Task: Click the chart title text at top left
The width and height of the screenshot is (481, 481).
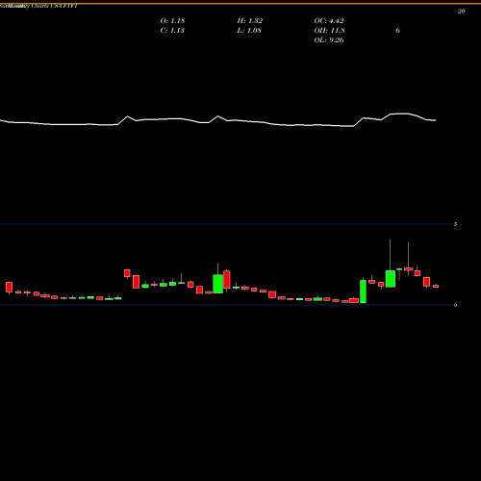Action: pyautogui.click(x=38, y=6)
